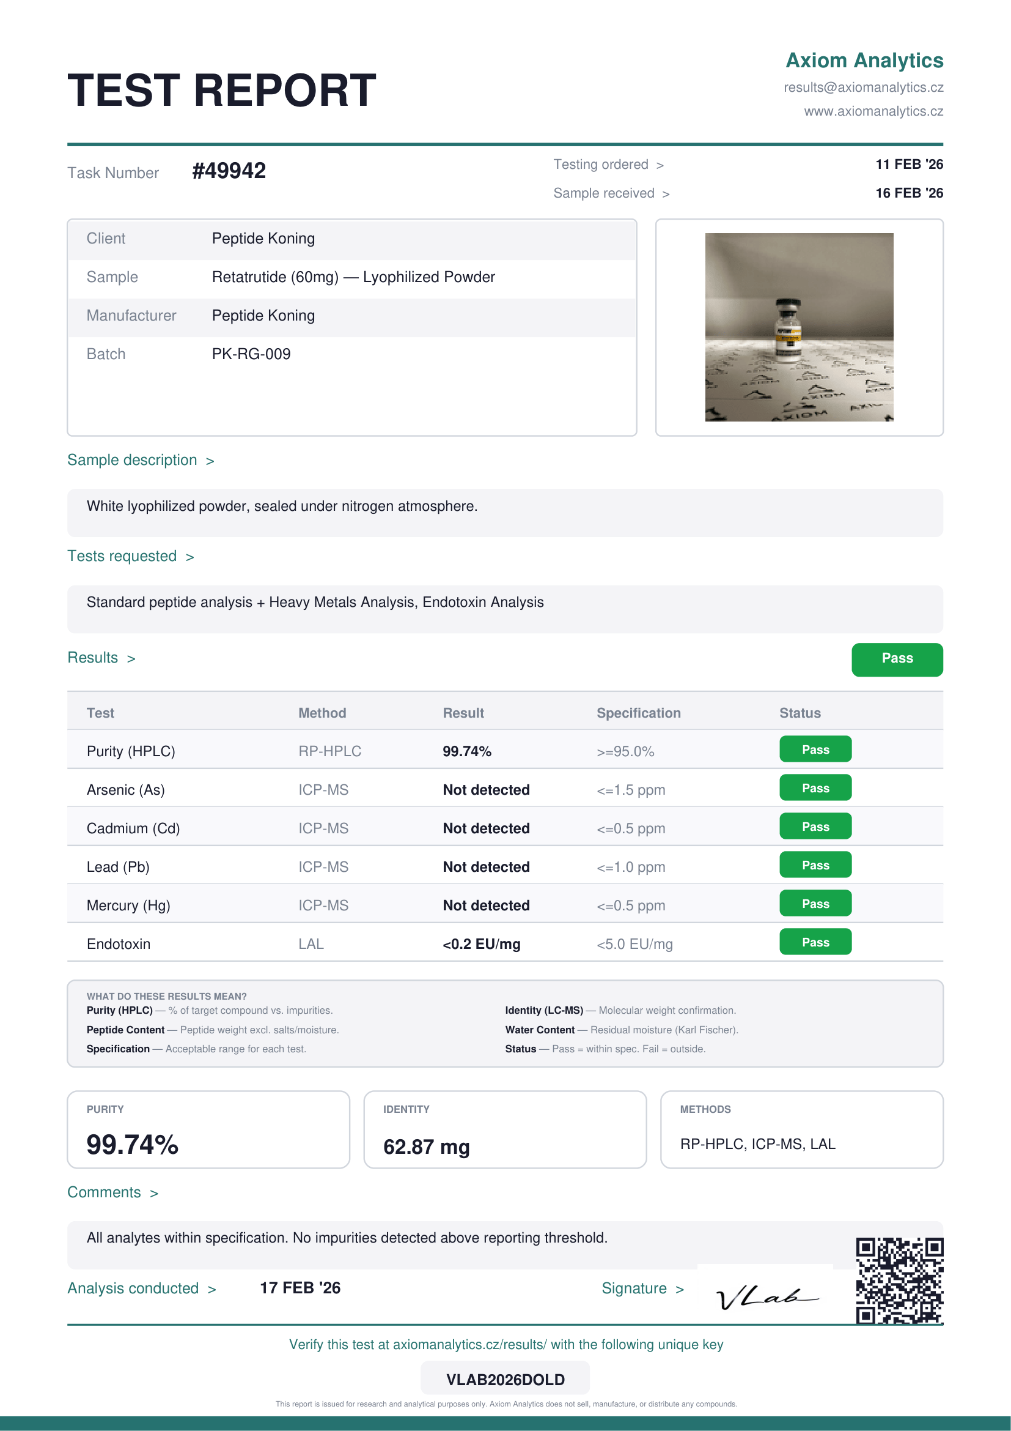
Task: Select the unique key VLAB2026DOLD
Action: click(505, 1379)
